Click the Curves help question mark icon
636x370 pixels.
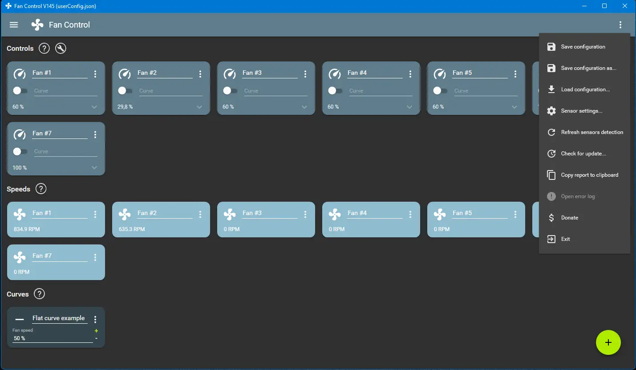[40, 294]
